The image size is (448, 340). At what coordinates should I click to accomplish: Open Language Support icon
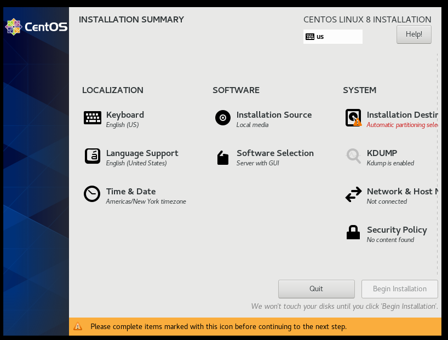pyautogui.click(x=92, y=156)
